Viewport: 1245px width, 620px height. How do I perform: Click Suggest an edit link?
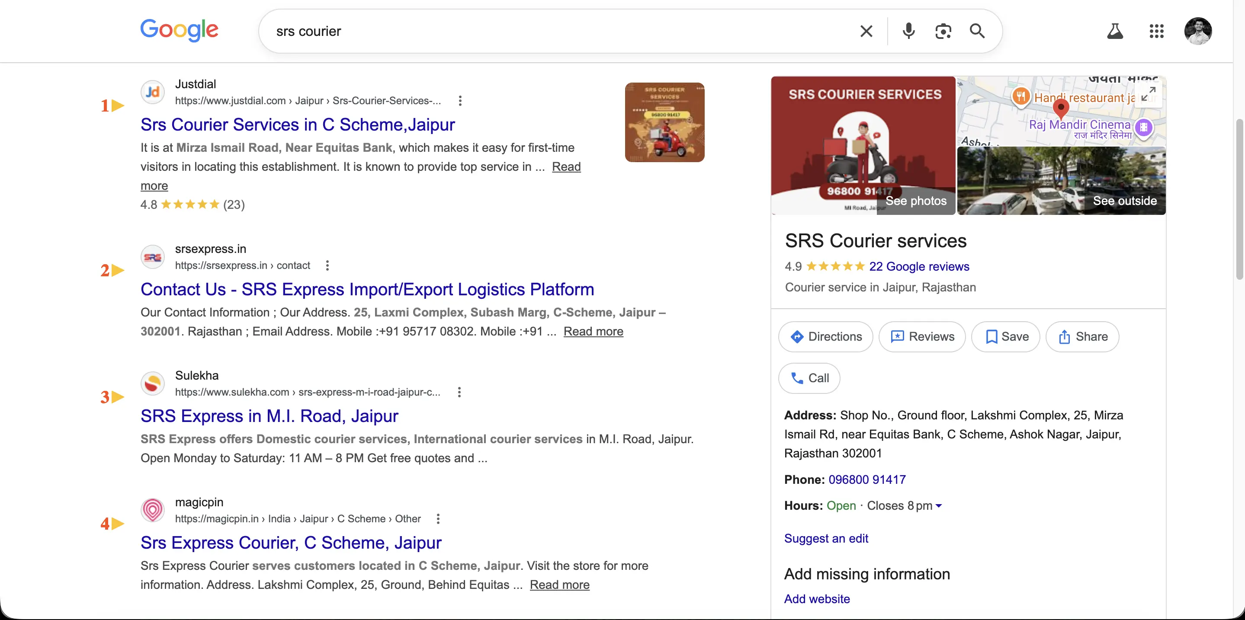[826, 538]
